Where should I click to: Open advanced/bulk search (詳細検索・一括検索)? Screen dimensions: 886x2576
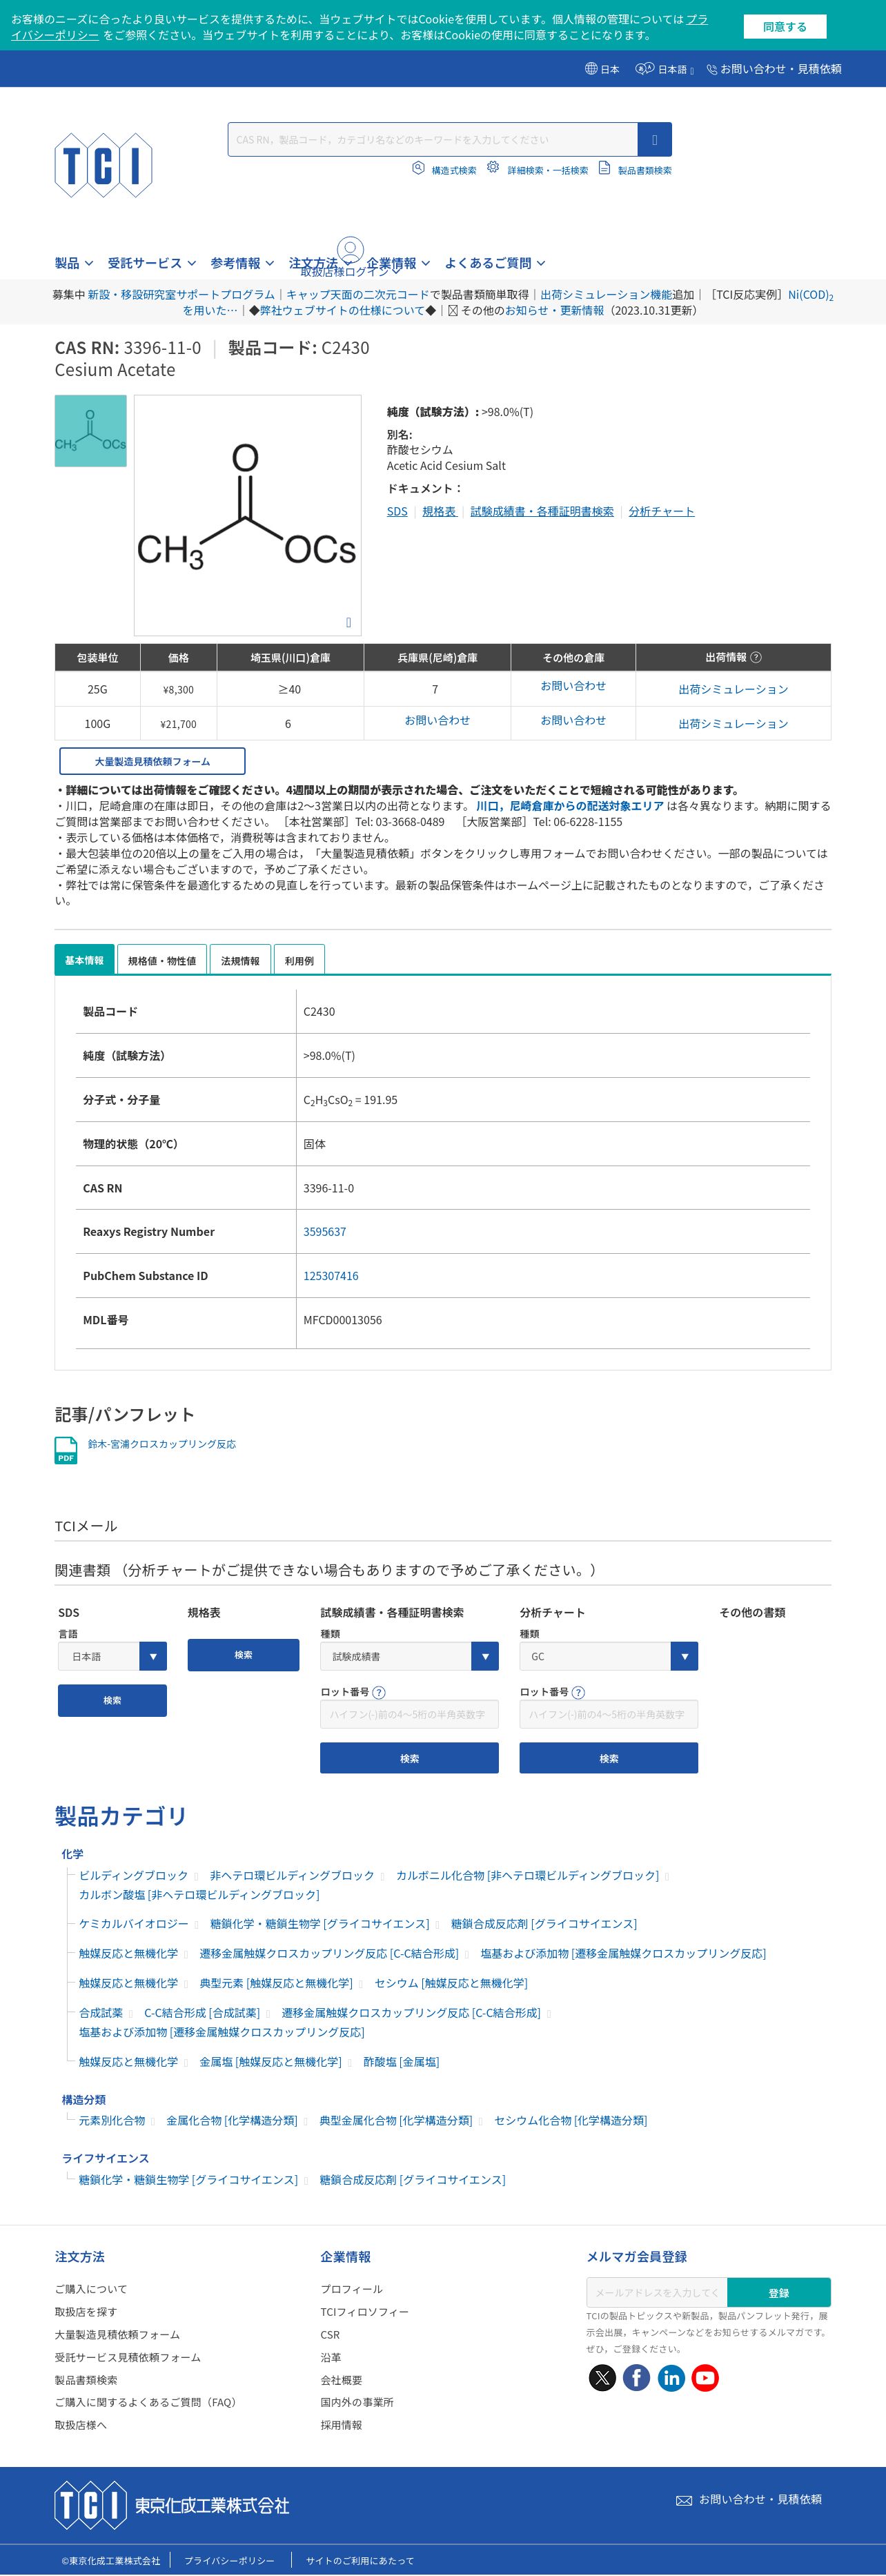coord(537,169)
